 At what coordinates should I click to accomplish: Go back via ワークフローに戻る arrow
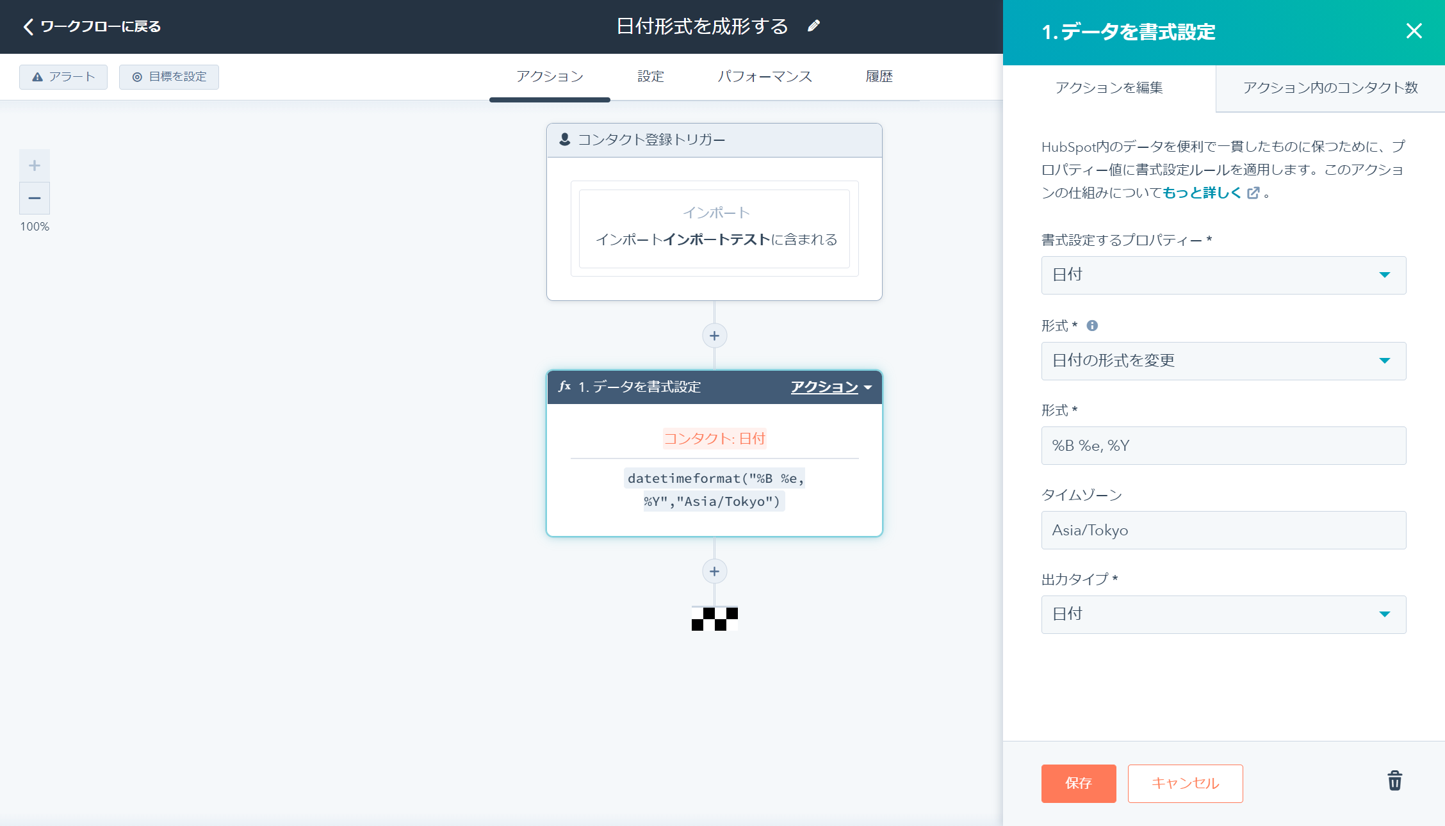click(28, 26)
